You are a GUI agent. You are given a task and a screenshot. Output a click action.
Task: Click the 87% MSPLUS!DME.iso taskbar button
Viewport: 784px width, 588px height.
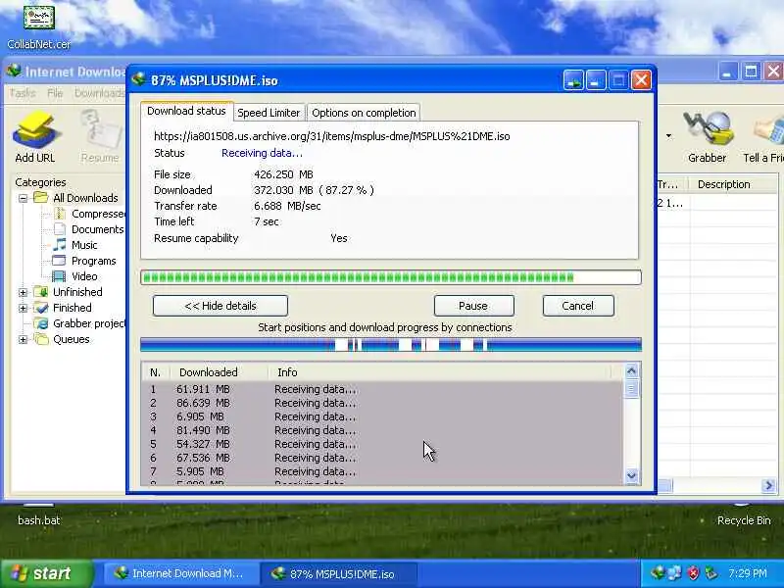(x=338, y=573)
